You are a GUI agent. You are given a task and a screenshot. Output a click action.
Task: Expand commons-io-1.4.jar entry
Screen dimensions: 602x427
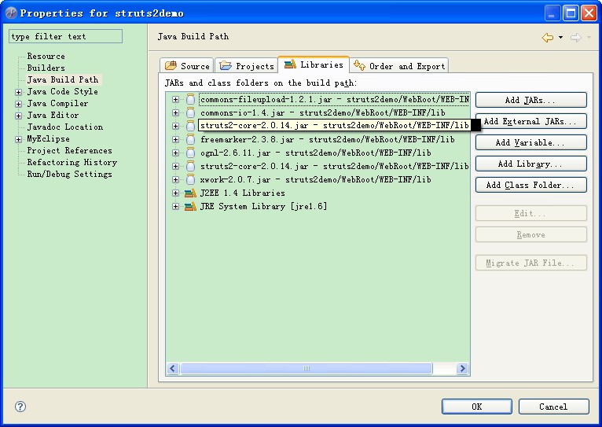point(175,113)
